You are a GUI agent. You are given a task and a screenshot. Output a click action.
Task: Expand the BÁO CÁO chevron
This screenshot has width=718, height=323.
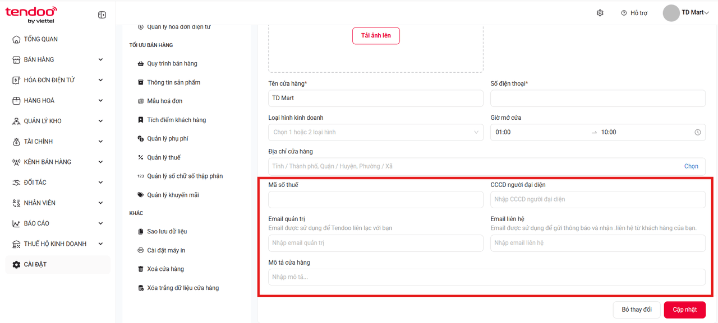tap(101, 223)
